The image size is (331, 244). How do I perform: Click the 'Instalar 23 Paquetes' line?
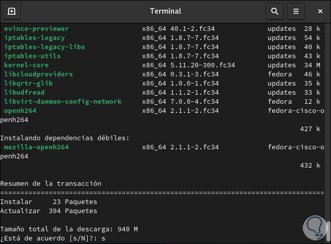coord(48,202)
